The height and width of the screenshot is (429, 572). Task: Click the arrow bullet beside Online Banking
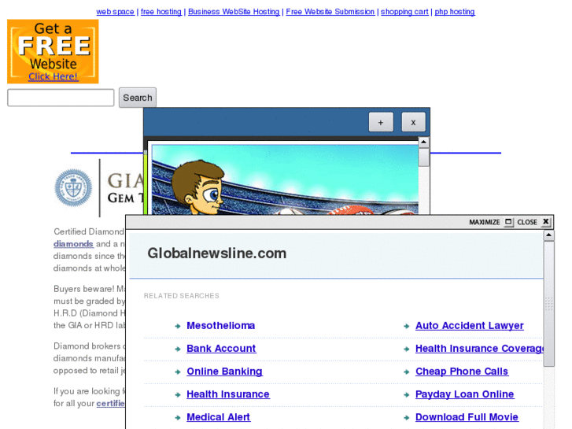click(x=178, y=372)
